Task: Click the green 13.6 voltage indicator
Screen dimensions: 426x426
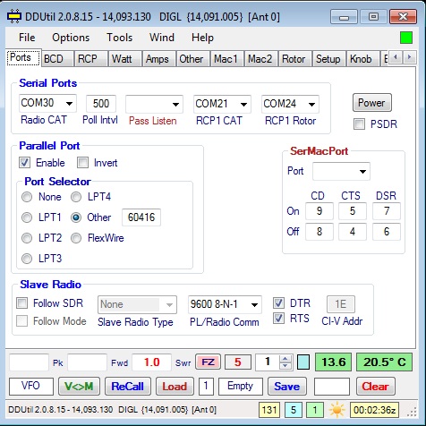Action: click(x=333, y=362)
